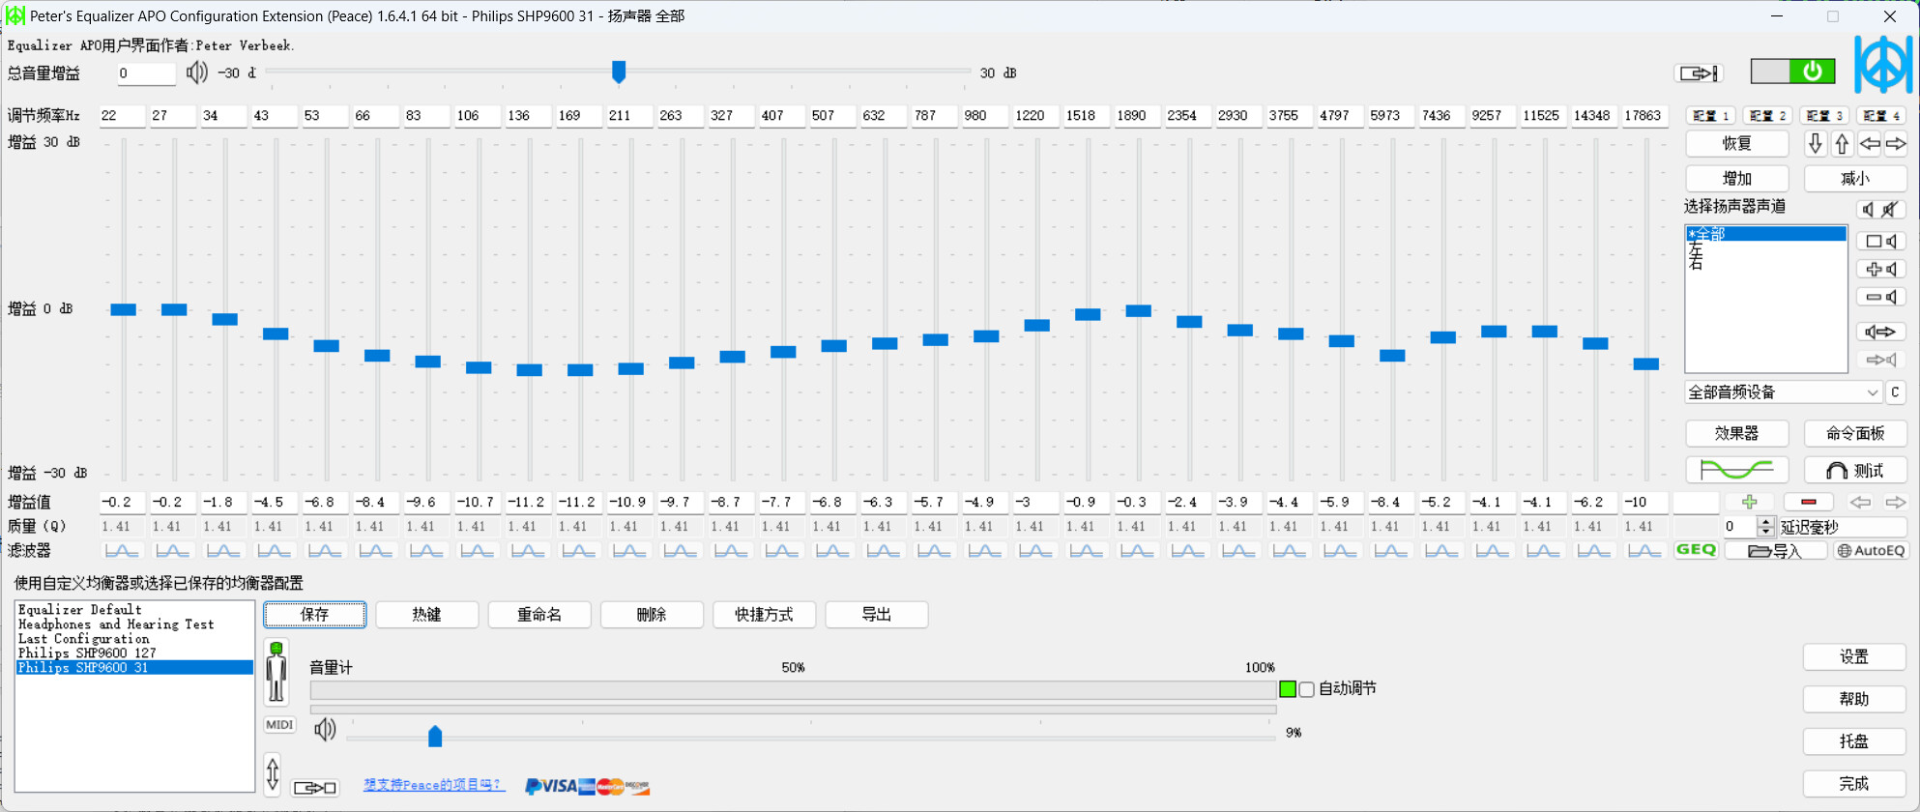Viewport: 1920px width, 812px height.
Task: Click the 总音量增益 value field
Action: coord(146,73)
